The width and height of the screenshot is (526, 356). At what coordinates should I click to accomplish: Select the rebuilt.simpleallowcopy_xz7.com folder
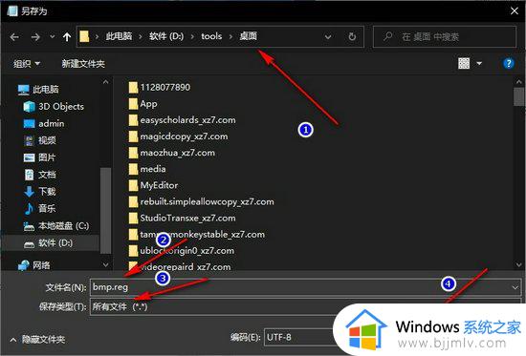click(x=201, y=202)
